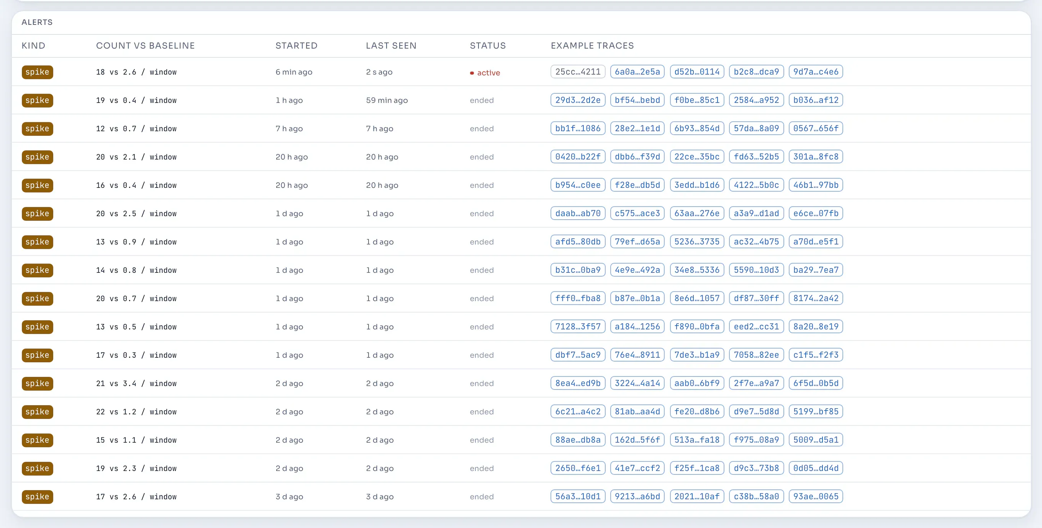Click the Count vs Baseline column header
Image resolution: width=1042 pixels, height=528 pixels.
click(x=145, y=46)
